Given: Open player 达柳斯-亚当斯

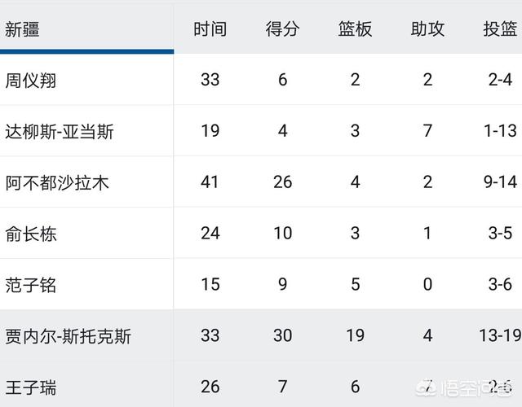Looking at the screenshot, I should point(60,132).
